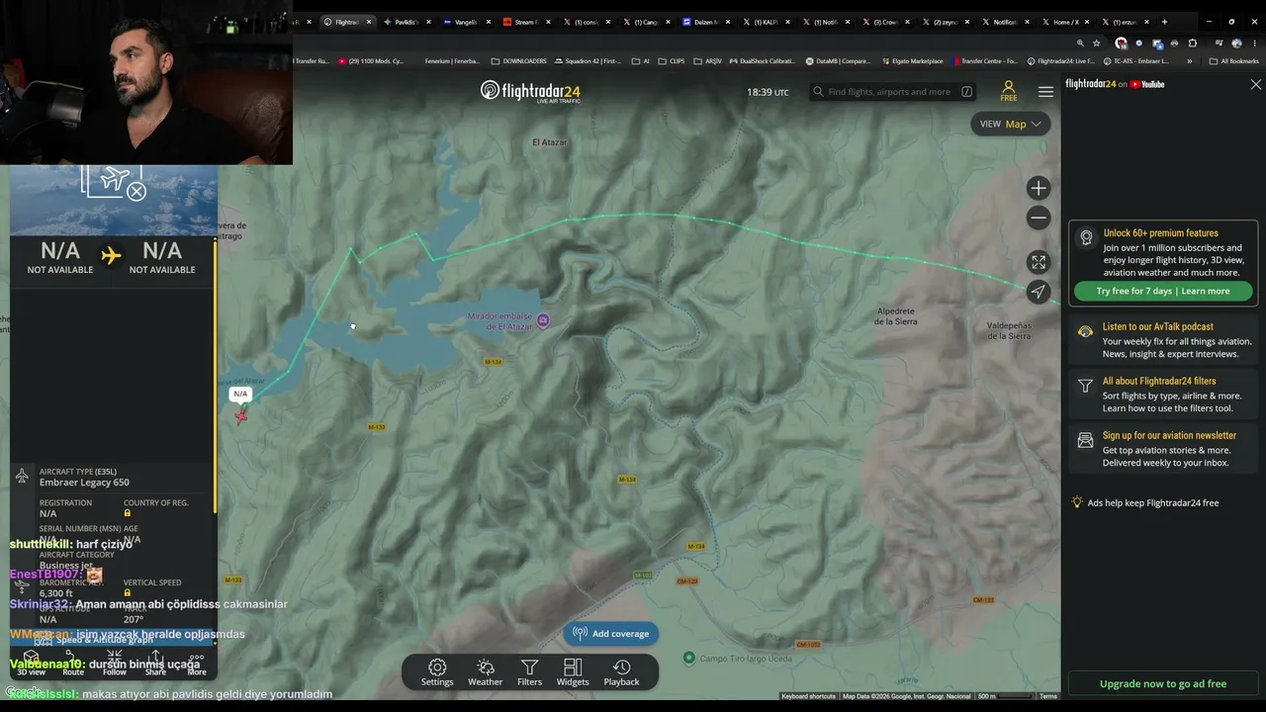Image resolution: width=1266 pixels, height=712 pixels.
Task: Toggle fullscreen map view
Action: 1038,262
